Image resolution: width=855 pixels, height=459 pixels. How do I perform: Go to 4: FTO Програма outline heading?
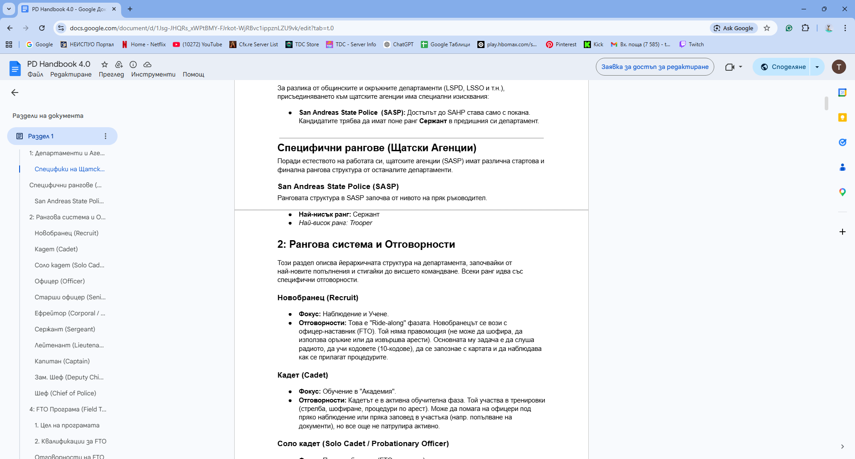click(x=68, y=409)
